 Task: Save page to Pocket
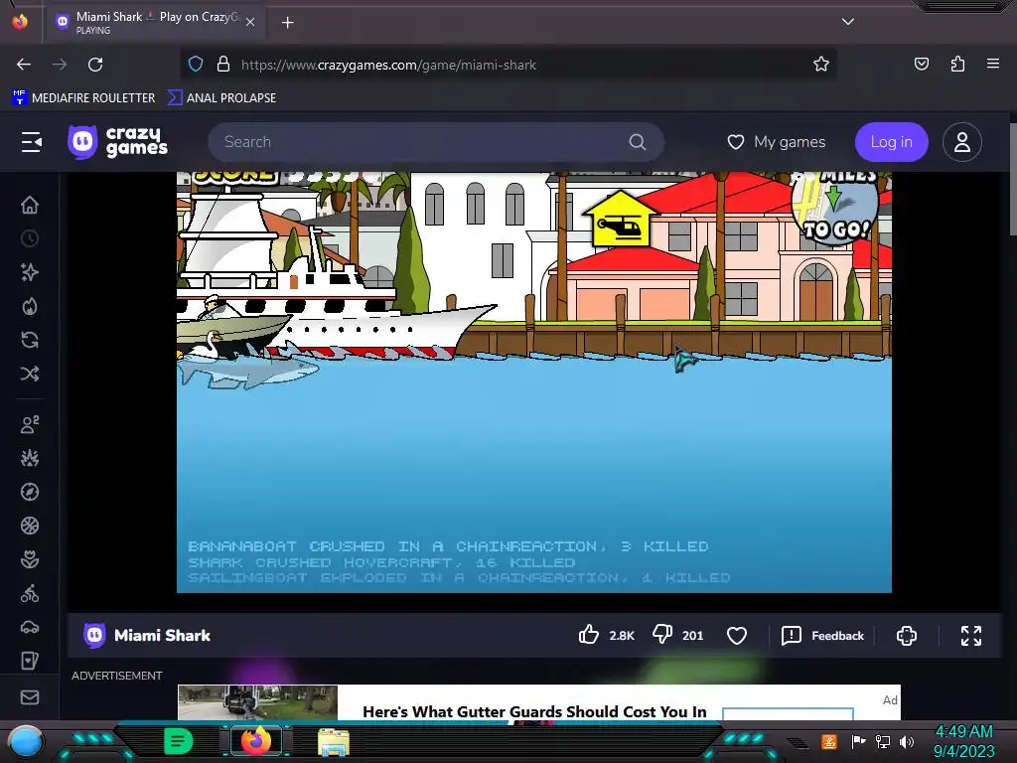(921, 65)
